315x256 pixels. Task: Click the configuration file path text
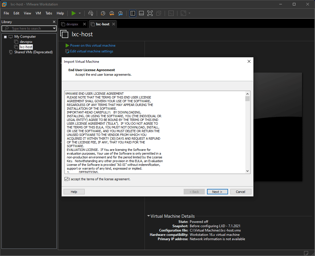point(215,230)
